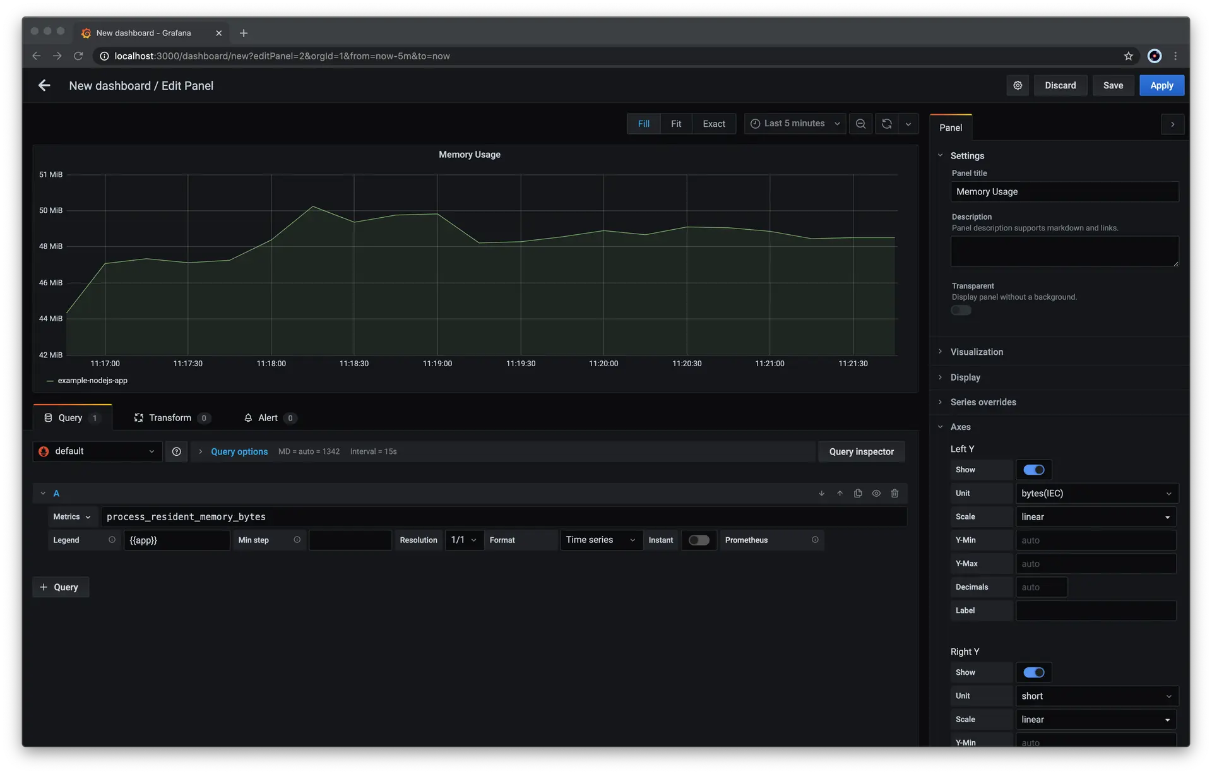Click the Apply button
The image size is (1212, 774).
(x=1161, y=85)
